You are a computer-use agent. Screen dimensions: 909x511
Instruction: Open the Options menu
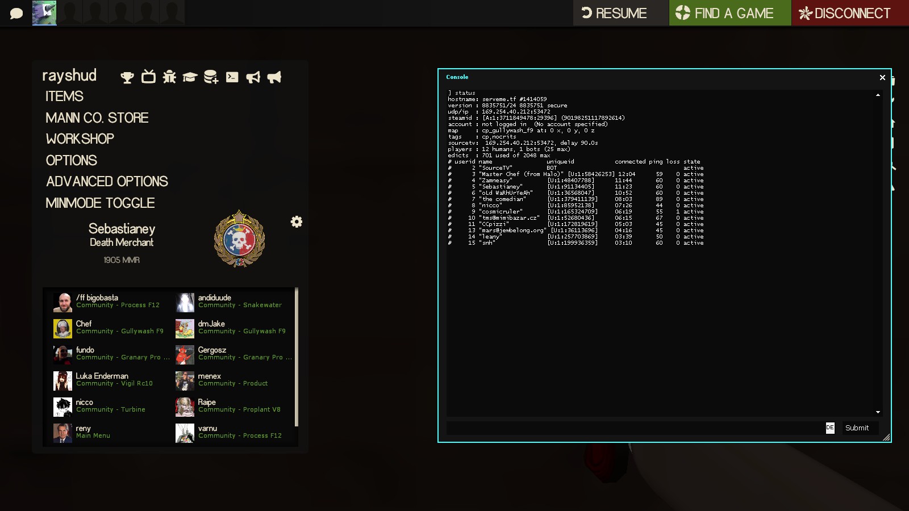[72, 161]
